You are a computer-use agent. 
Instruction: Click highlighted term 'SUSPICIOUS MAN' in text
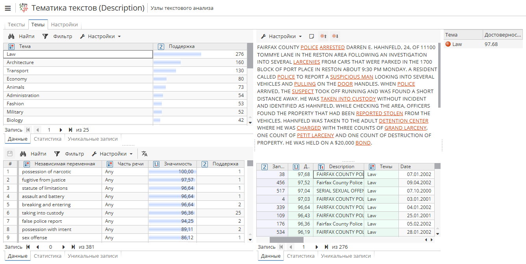352,77
